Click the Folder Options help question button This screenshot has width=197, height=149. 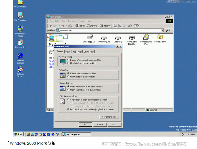pos(118,47)
